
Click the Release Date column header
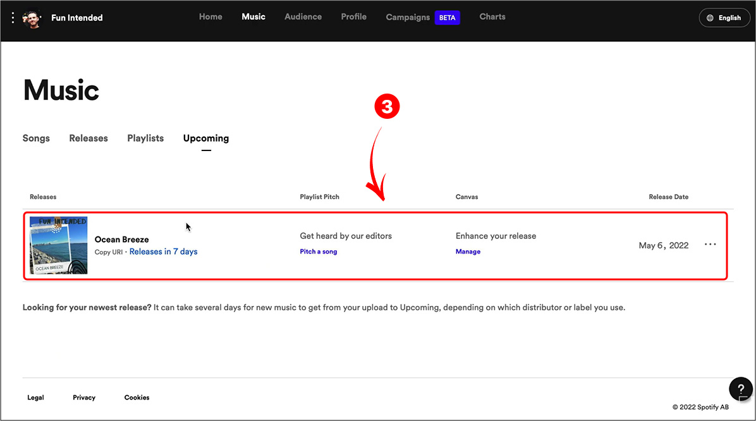[x=669, y=197]
